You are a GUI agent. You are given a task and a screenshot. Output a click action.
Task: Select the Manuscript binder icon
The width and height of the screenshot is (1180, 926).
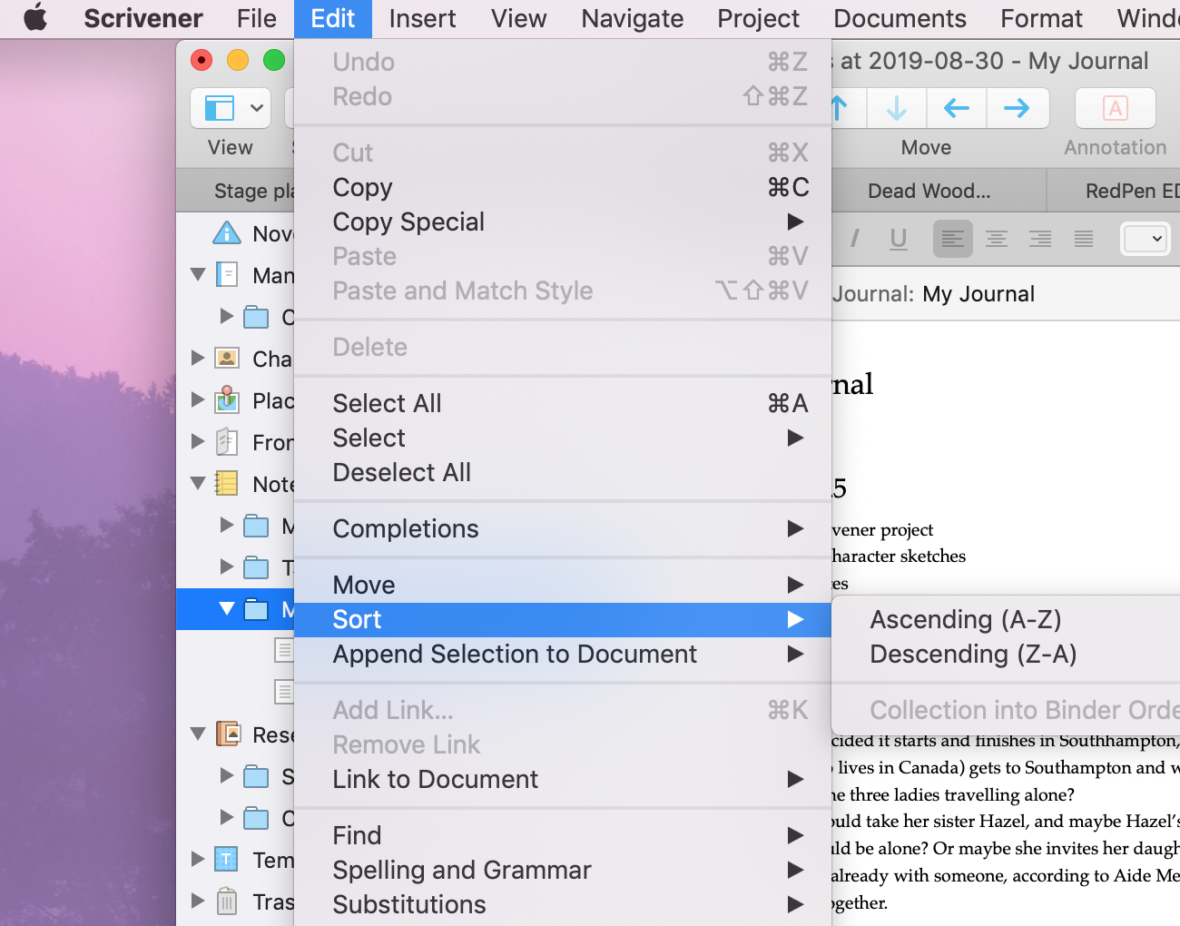227,274
